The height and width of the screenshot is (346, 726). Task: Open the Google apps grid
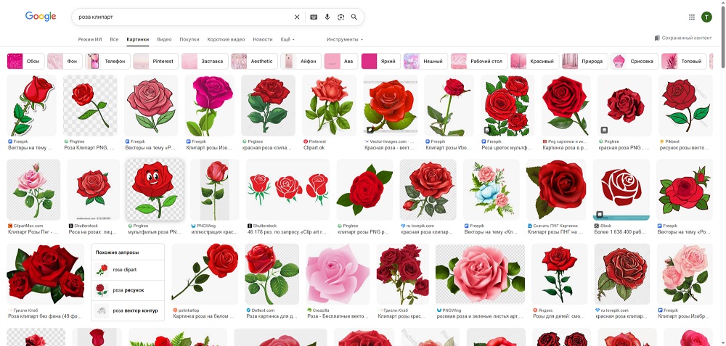pyautogui.click(x=691, y=17)
